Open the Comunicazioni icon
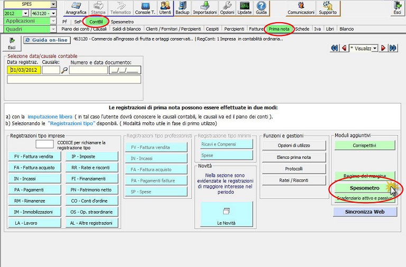The width and height of the screenshot is (406, 267). click(301, 8)
